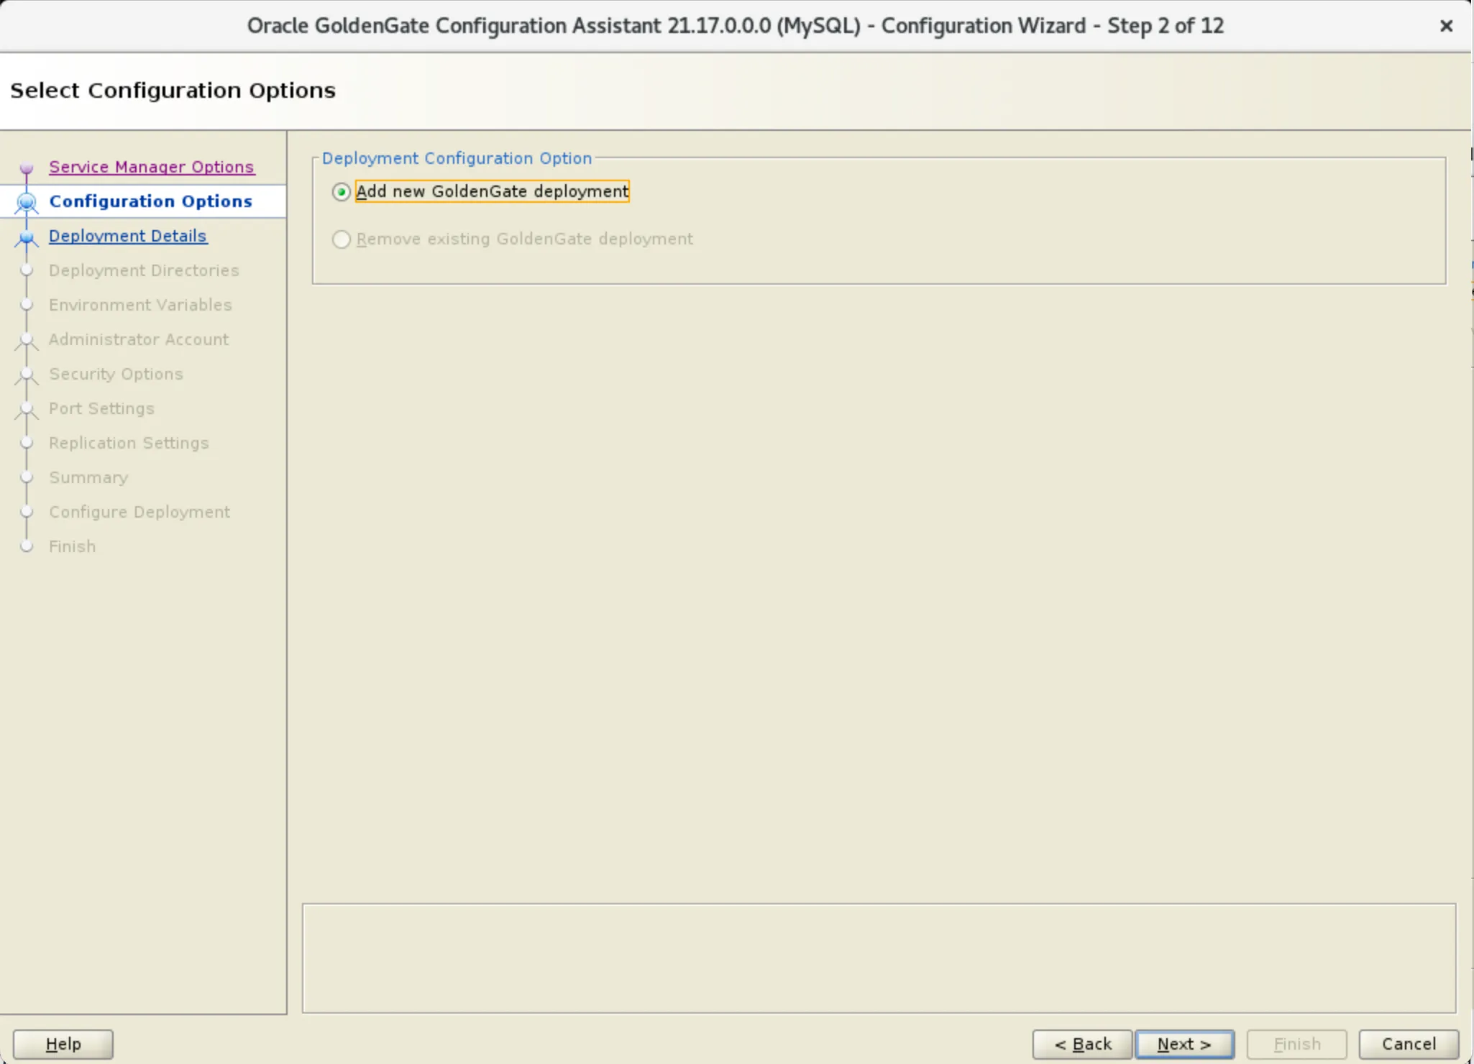Click the Deployment Details step icon
This screenshot has height=1064, width=1474.
tap(27, 237)
